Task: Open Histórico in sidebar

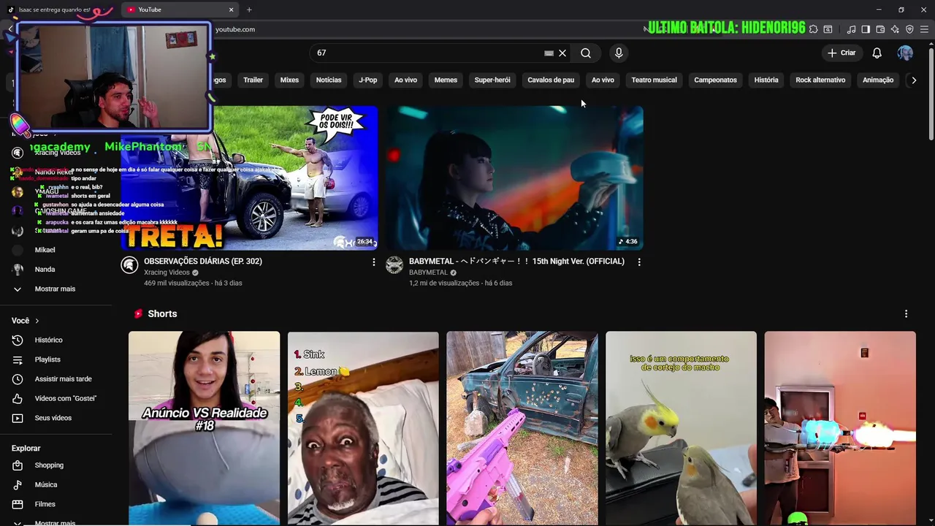Action: tap(48, 340)
